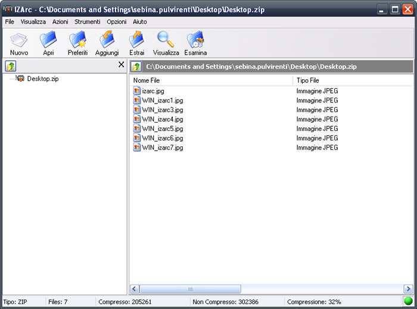Go up a level in file list header
417x309 pixels.
pyautogui.click(x=136, y=67)
